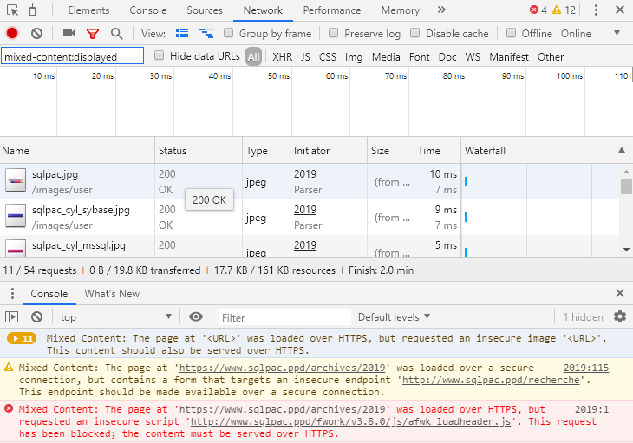Enable Disable cache checkbox
The width and height of the screenshot is (633, 443).
click(415, 33)
